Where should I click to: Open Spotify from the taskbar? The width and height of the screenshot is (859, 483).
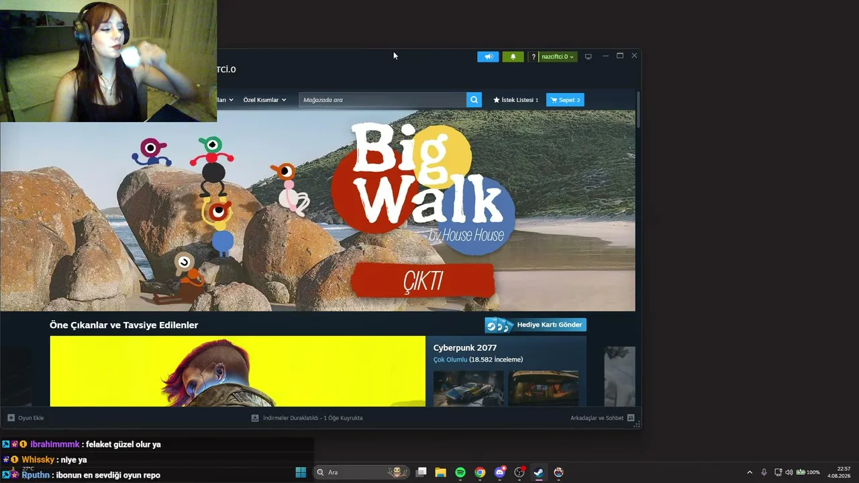460,472
